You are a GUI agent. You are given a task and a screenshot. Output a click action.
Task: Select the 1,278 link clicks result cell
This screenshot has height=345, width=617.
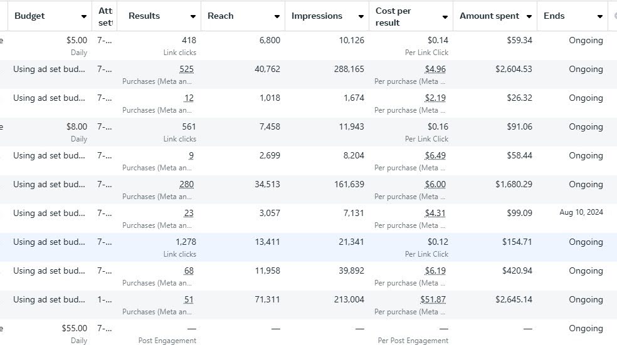tap(182, 242)
